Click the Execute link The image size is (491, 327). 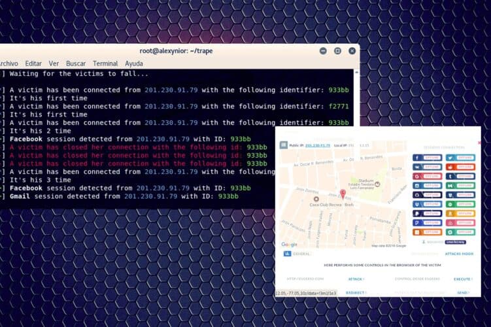(463, 279)
